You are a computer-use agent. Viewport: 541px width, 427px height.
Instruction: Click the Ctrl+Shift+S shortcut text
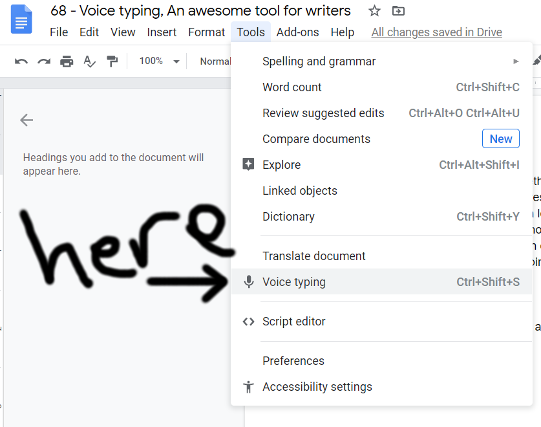pos(488,282)
